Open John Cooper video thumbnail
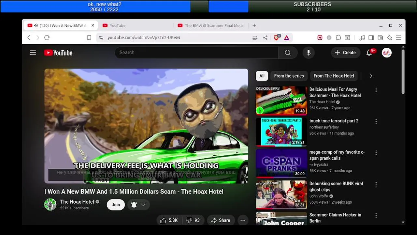417x235 pixels. pos(281,218)
